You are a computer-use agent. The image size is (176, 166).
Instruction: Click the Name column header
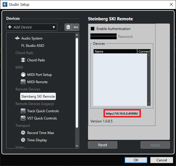(x=115, y=51)
